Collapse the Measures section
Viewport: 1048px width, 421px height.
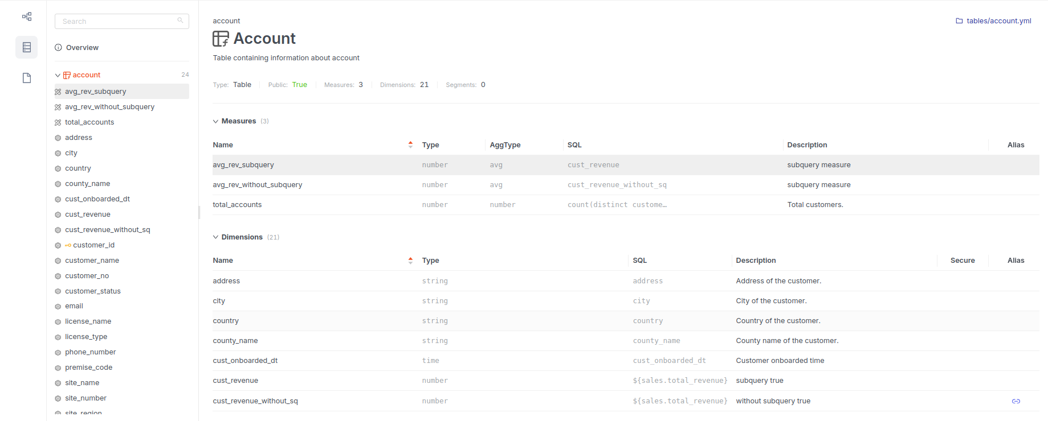click(215, 121)
